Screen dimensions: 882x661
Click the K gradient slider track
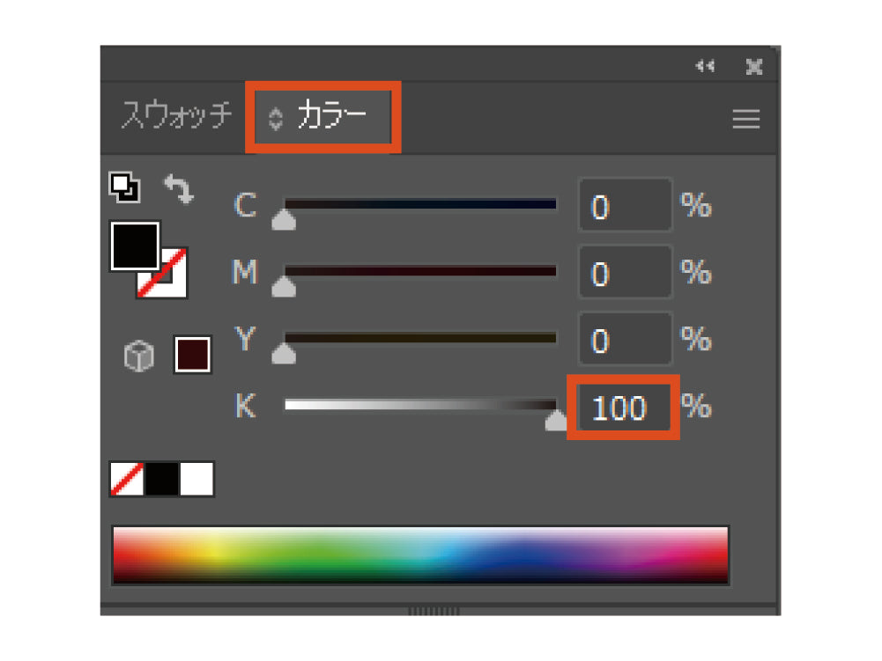[421, 405]
